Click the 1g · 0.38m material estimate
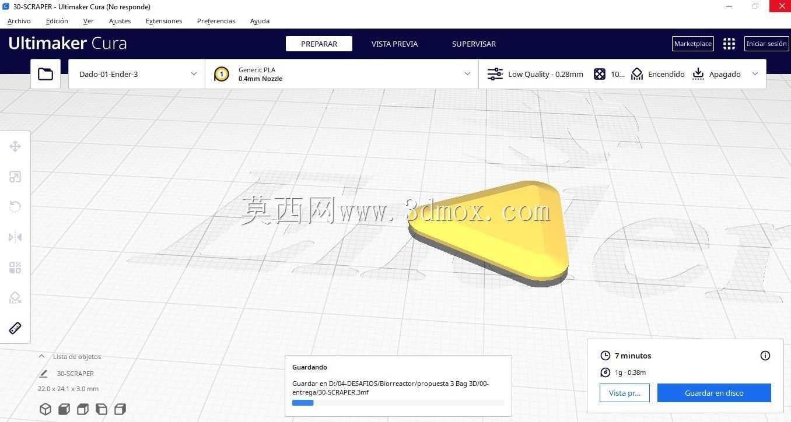 [x=630, y=372]
